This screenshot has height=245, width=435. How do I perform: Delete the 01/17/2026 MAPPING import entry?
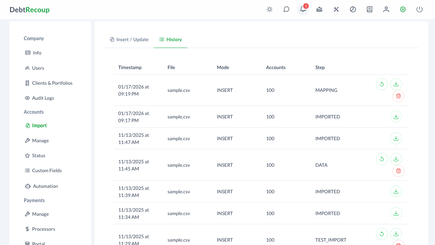pos(398,96)
